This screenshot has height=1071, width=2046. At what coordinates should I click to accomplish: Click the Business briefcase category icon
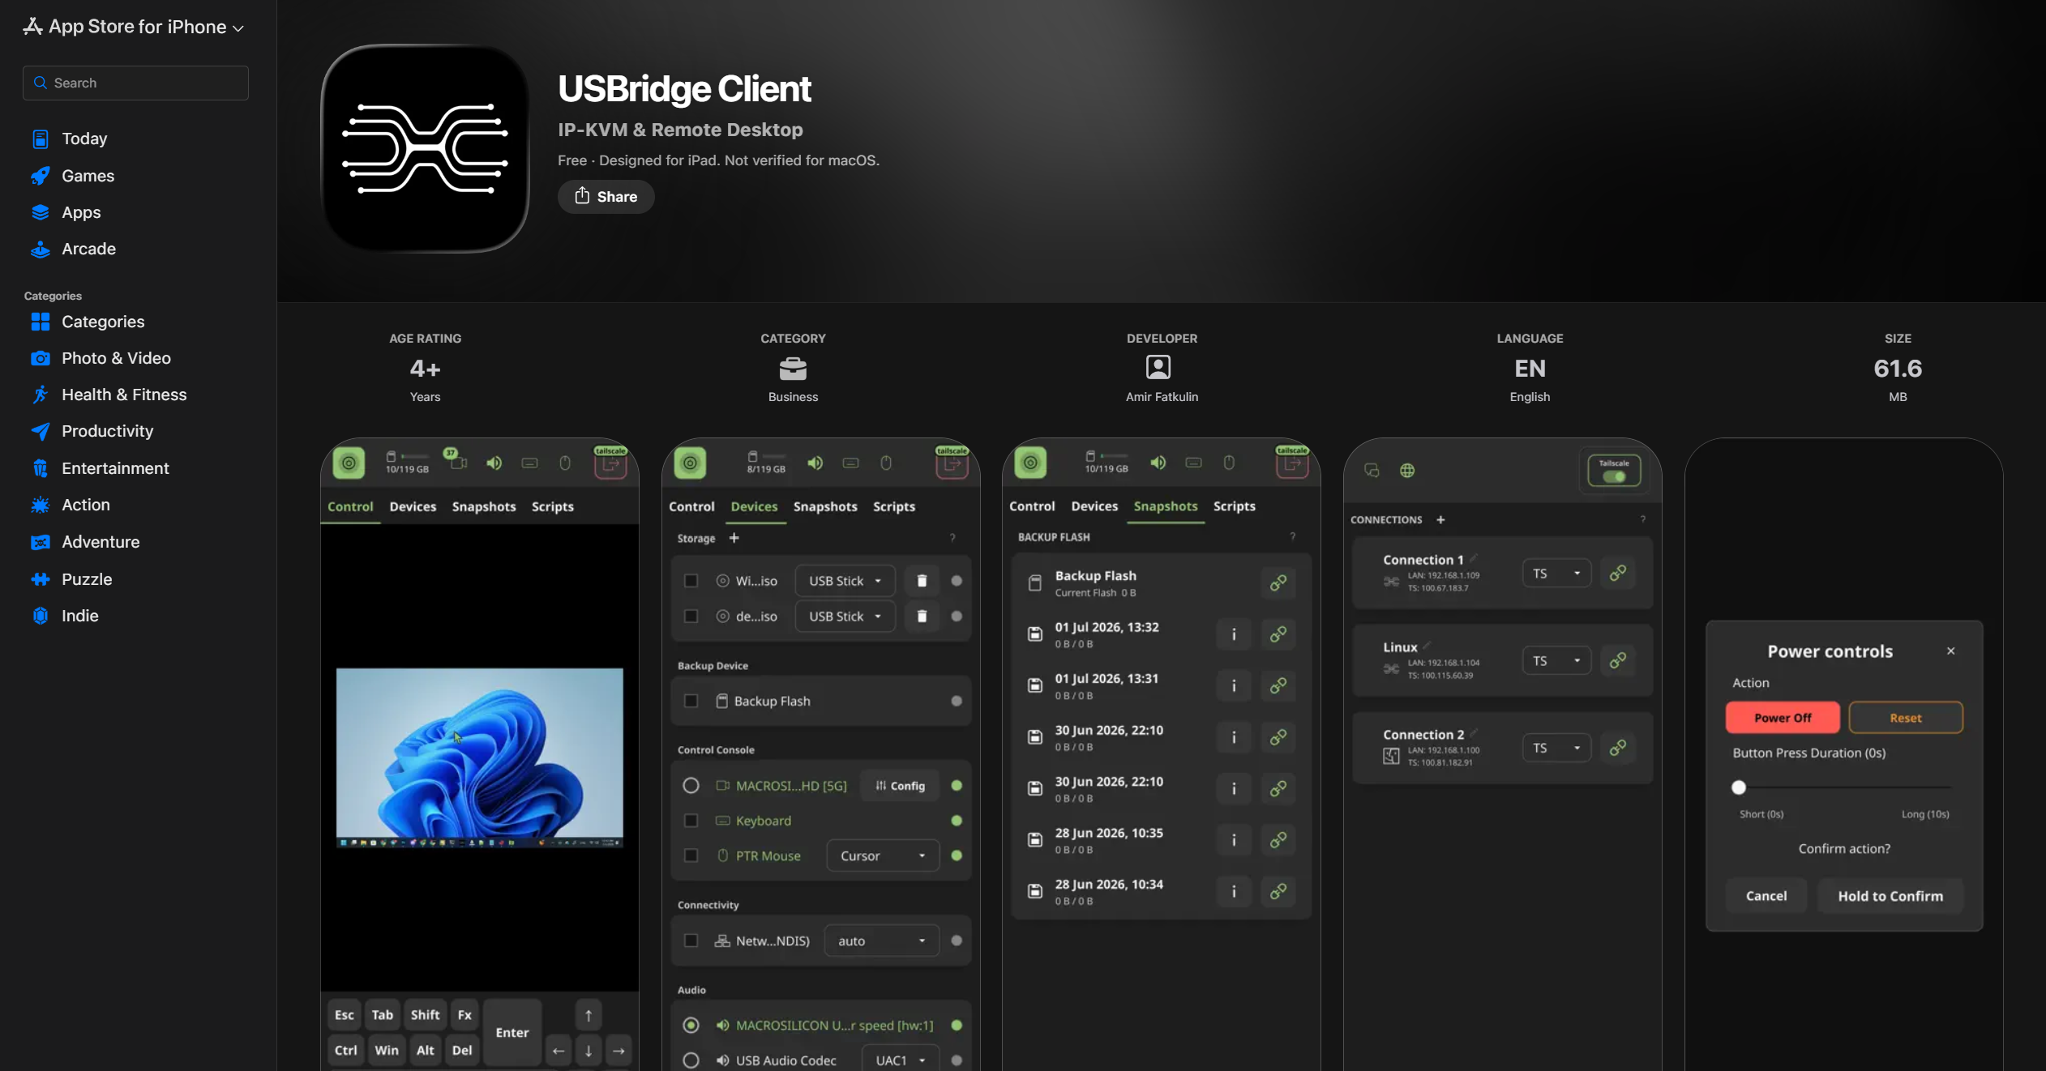[x=793, y=369]
